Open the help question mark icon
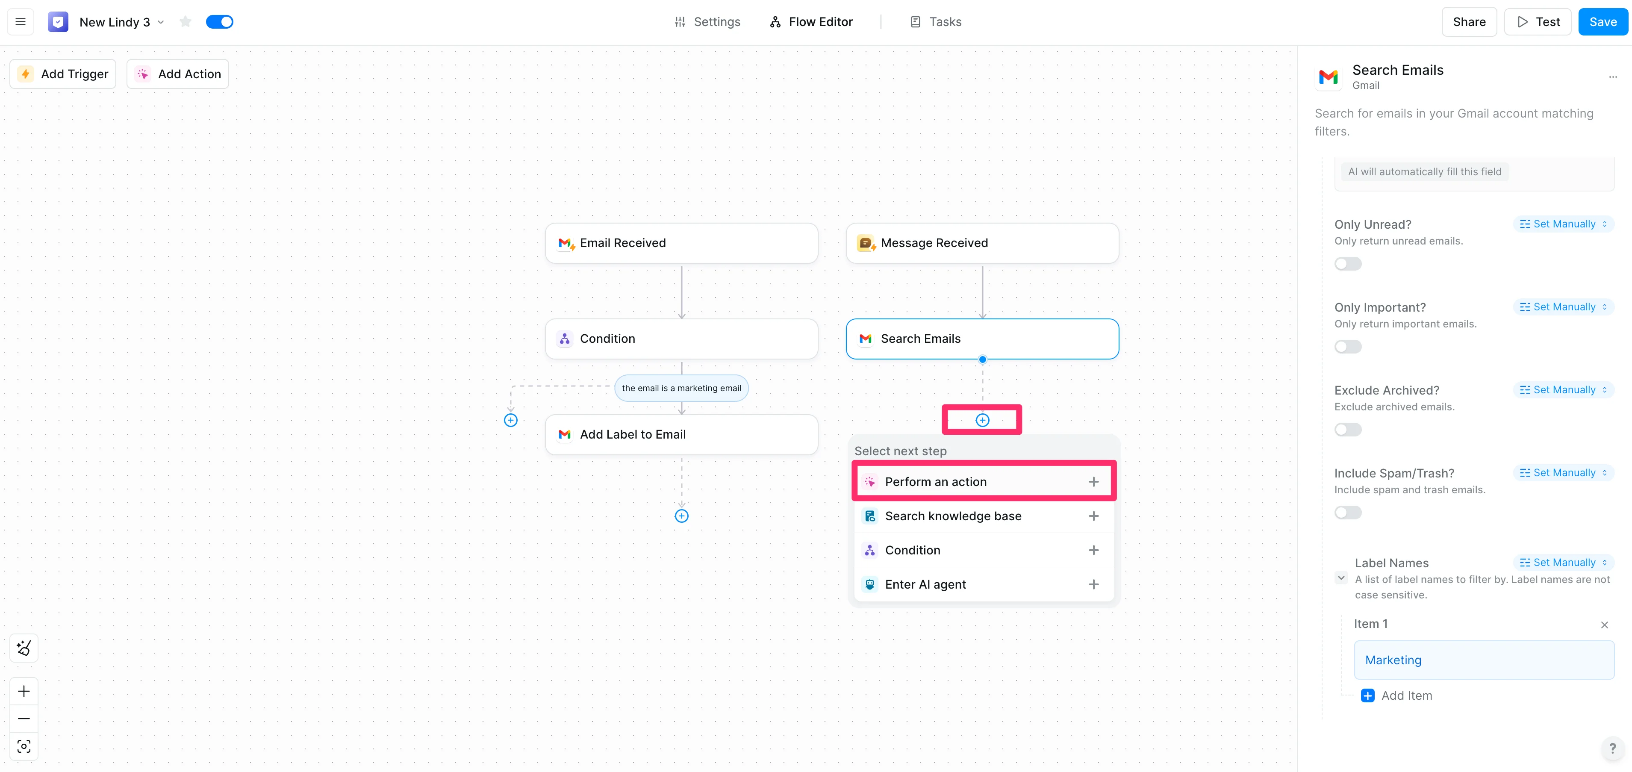The image size is (1632, 772). pos(1612,748)
